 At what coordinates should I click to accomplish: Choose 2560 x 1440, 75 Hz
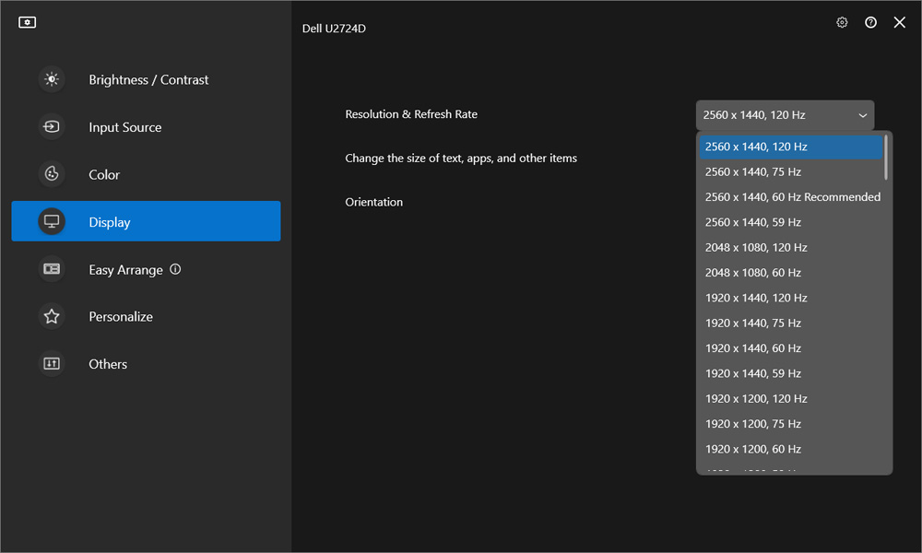point(791,172)
